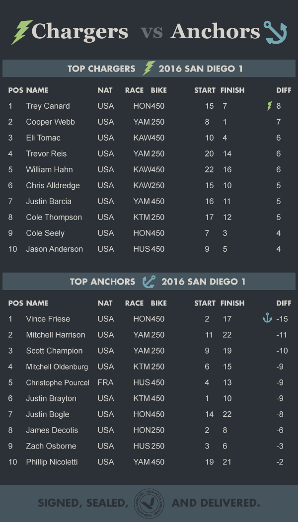Click Justin Brayton's name in Anchors table

click(x=51, y=398)
